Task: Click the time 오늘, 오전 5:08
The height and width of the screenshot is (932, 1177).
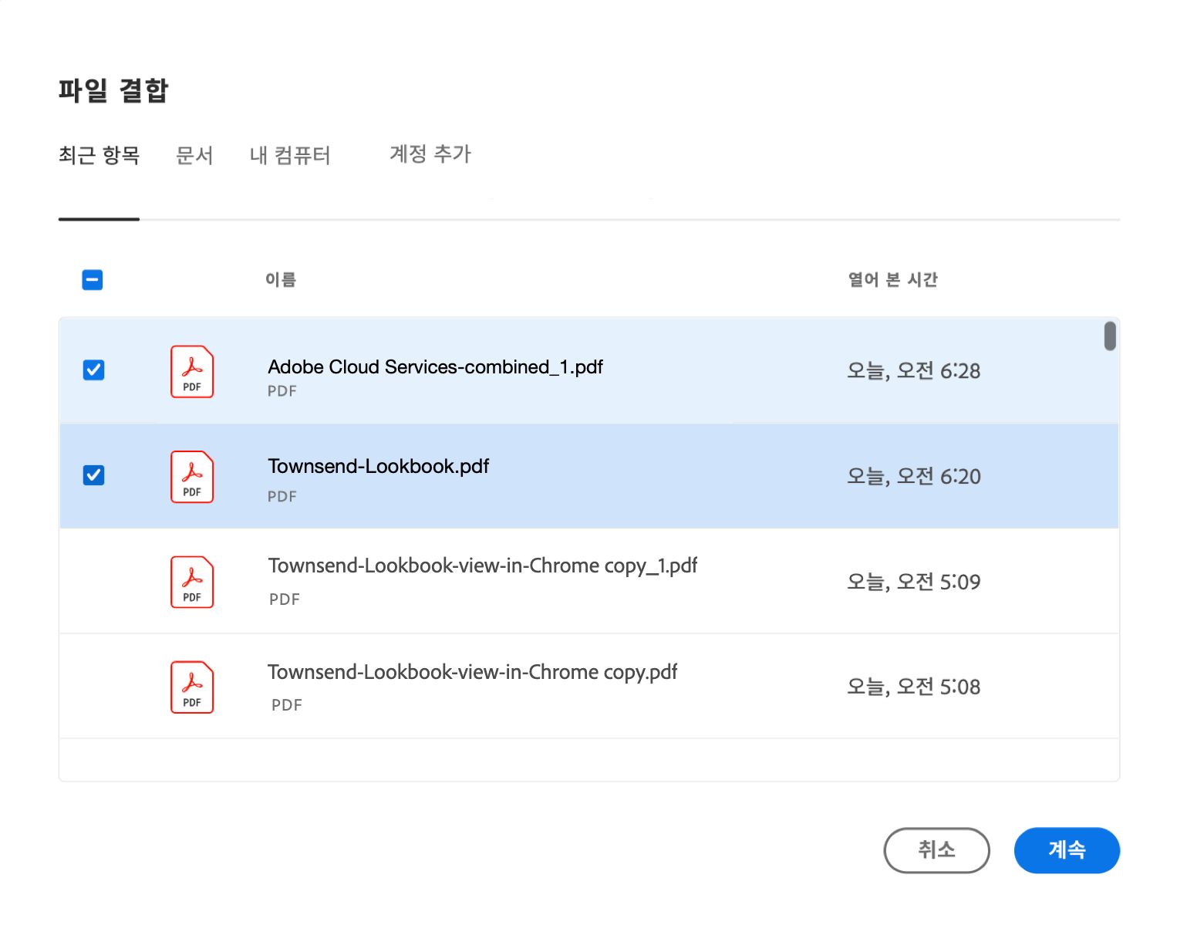Action: (913, 687)
